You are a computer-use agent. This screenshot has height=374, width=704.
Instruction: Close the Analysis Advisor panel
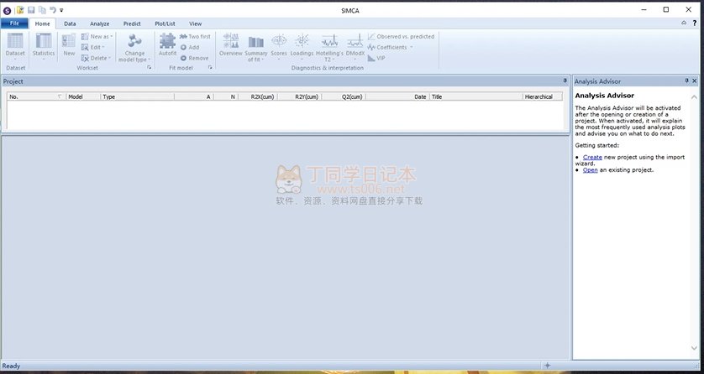[695, 81]
